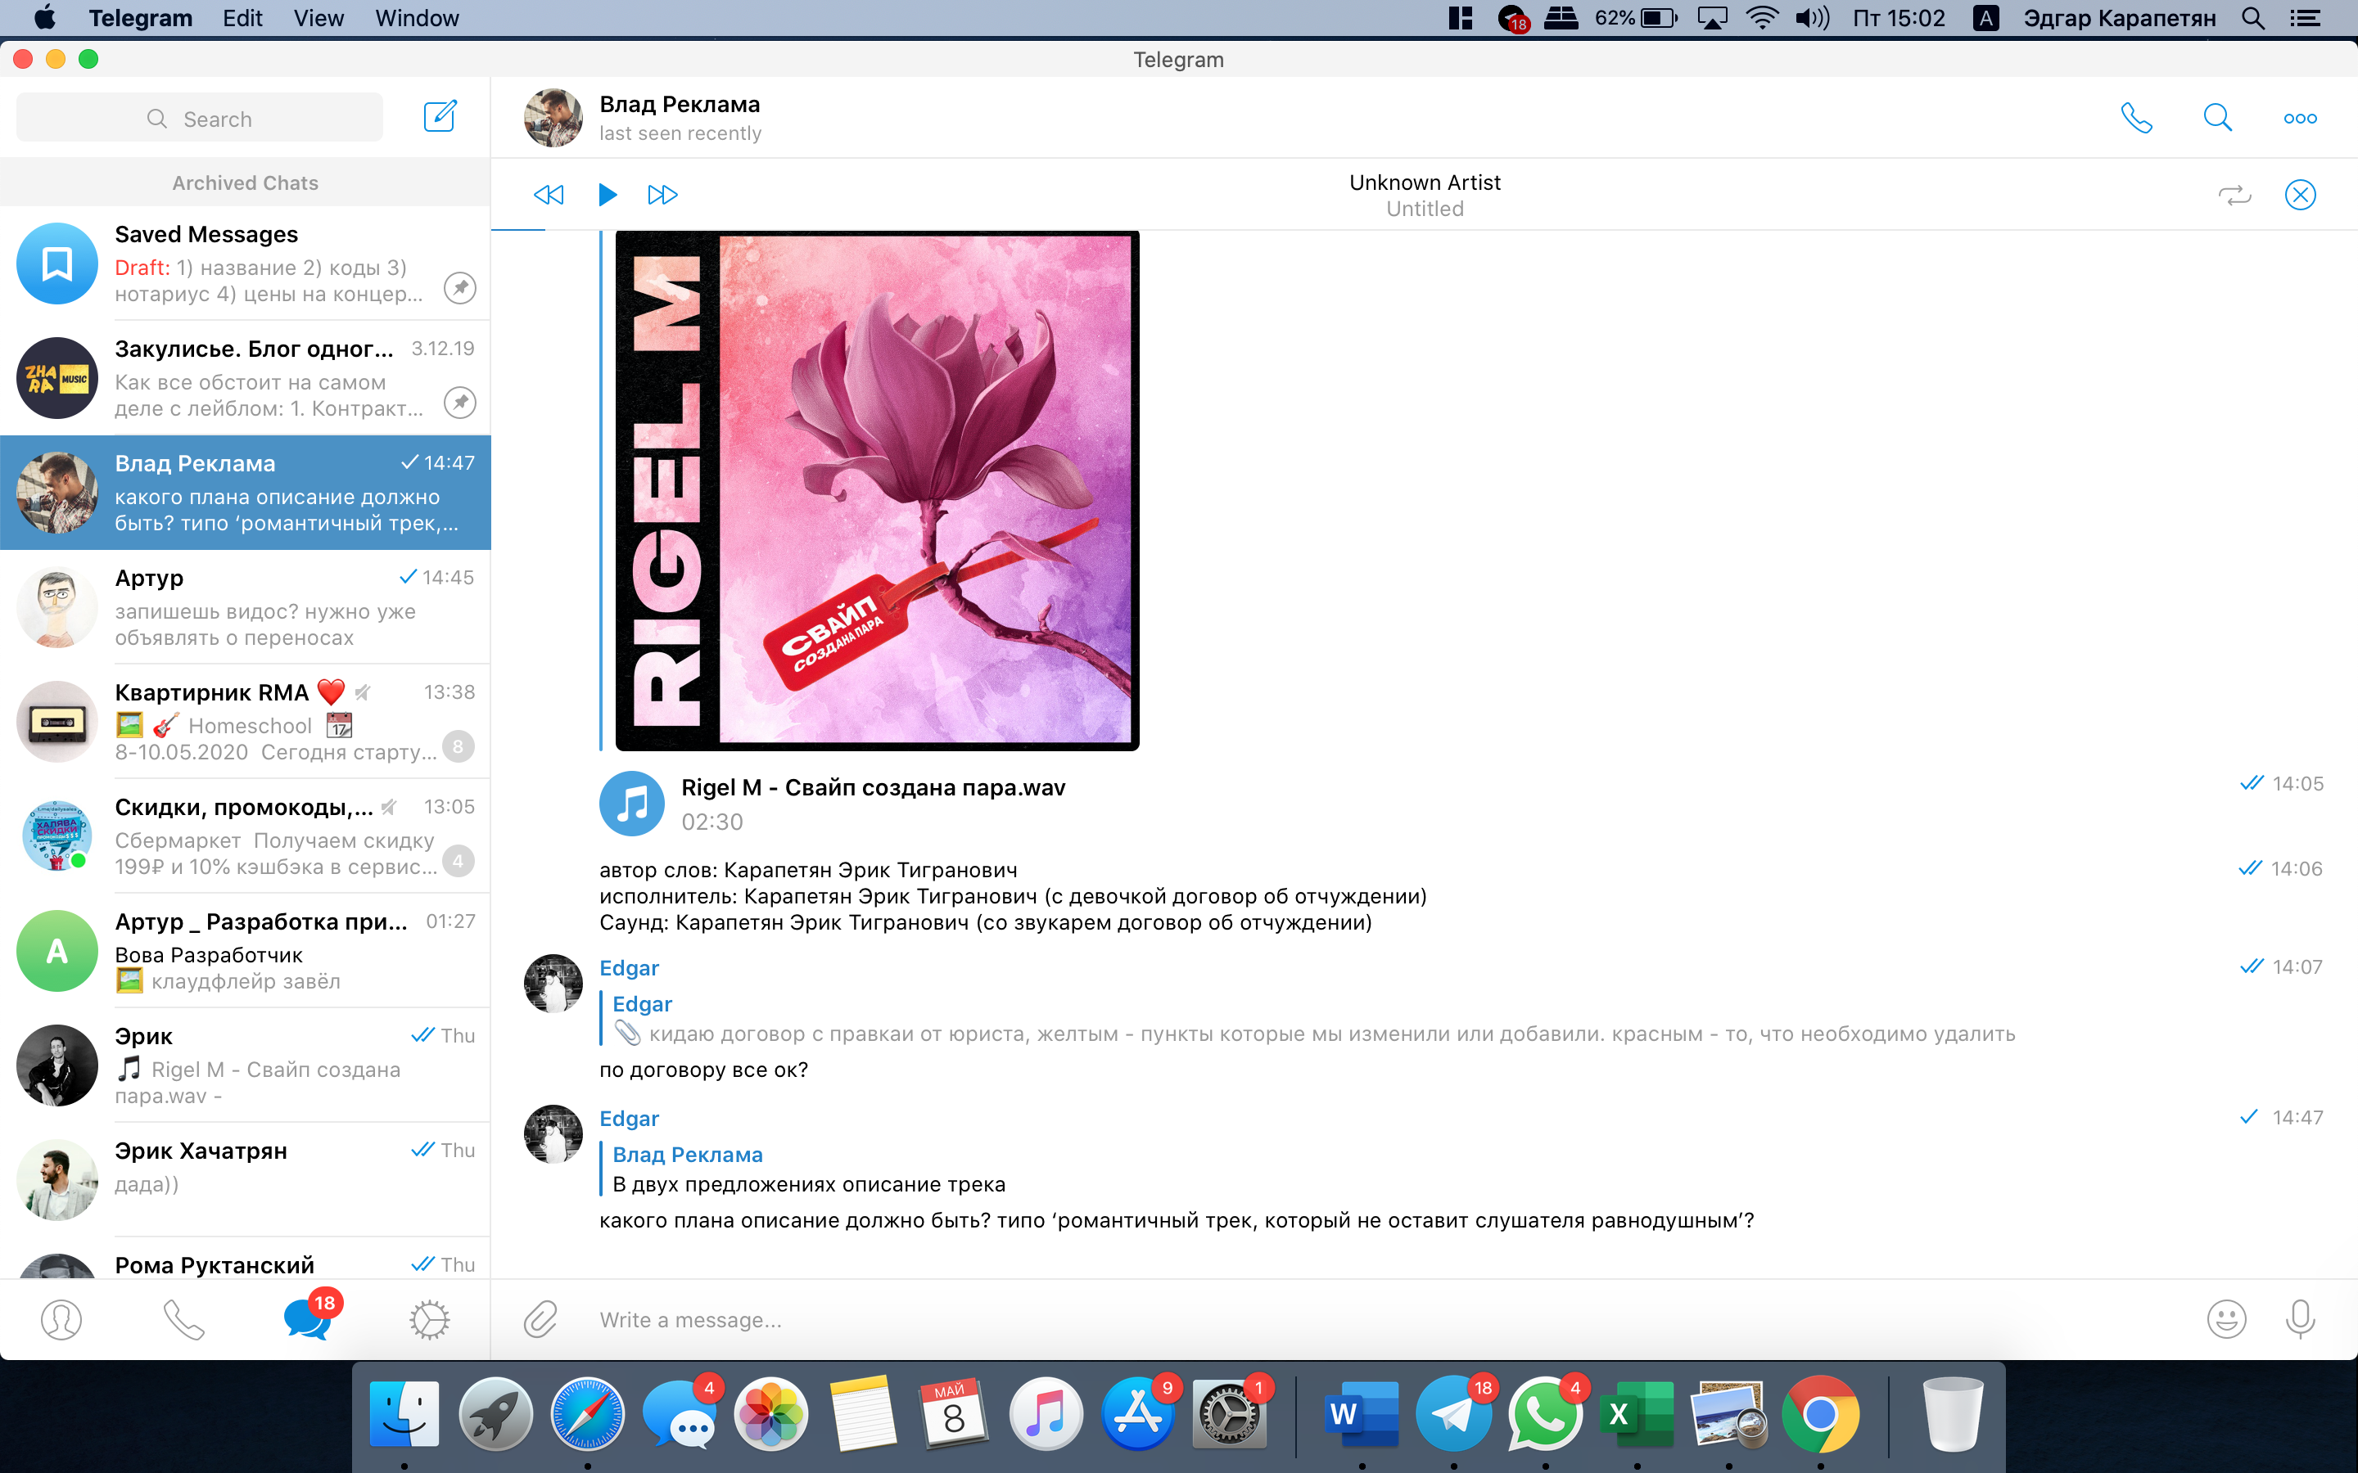The image size is (2358, 1473).
Task: Open Safari from the Dock
Action: 588,1413
